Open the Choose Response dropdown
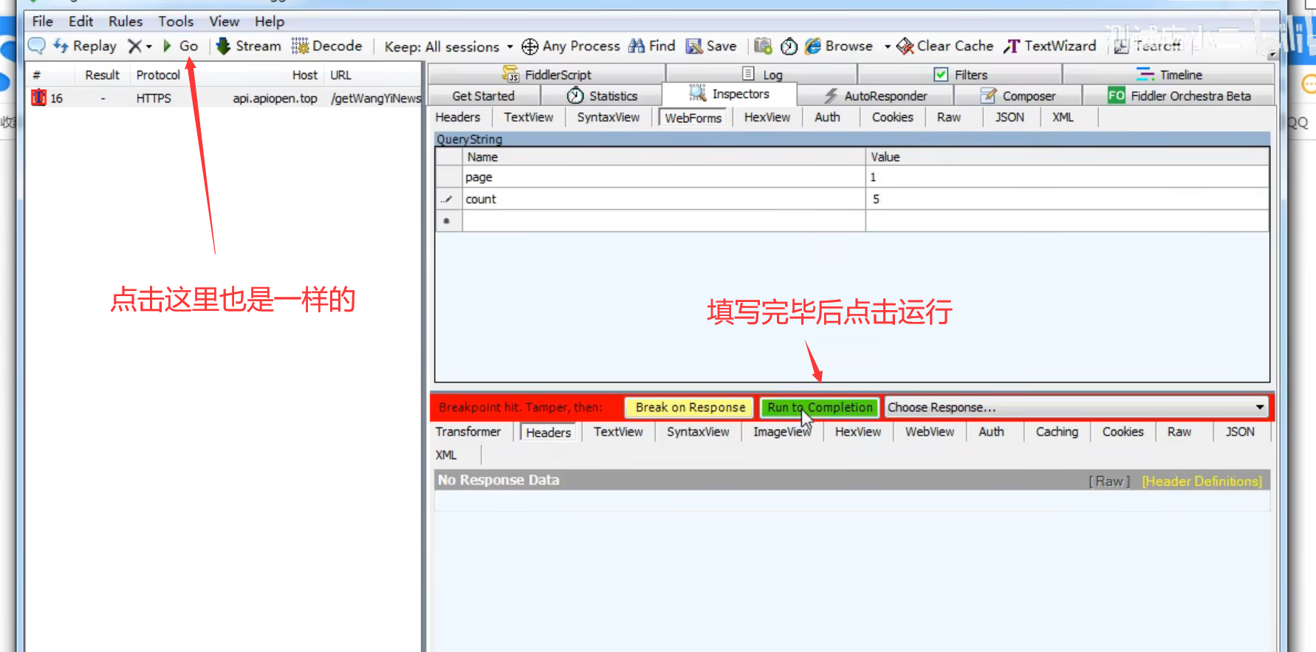 tap(1076, 408)
